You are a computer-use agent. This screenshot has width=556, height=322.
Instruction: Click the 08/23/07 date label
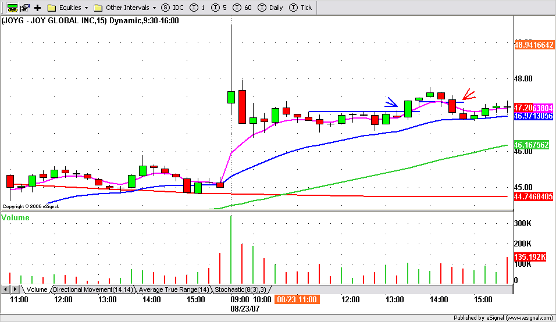[x=245, y=309]
